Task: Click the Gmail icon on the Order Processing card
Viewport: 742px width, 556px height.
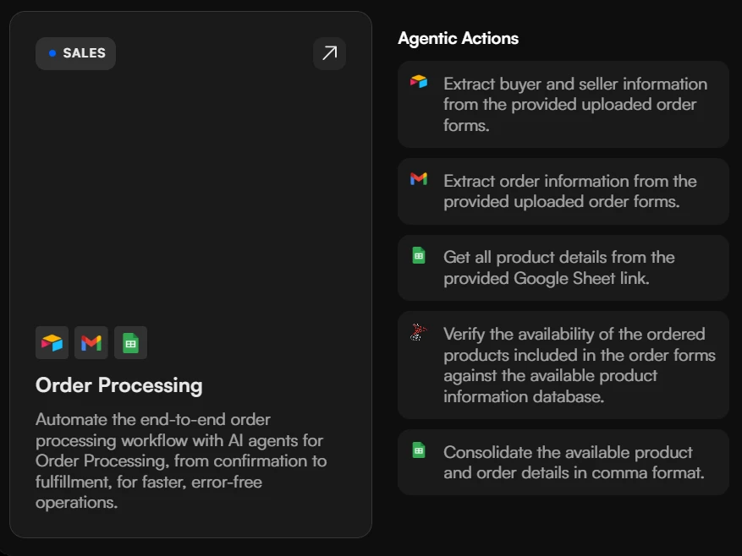Action: [91, 342]
